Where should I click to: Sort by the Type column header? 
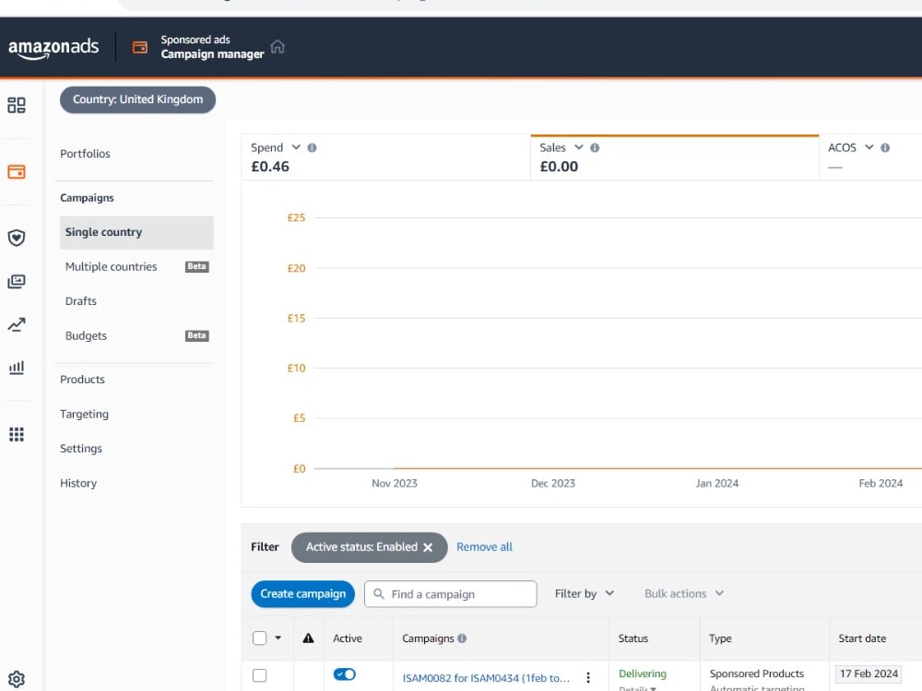pyautogui.click(x=720, y=638)
